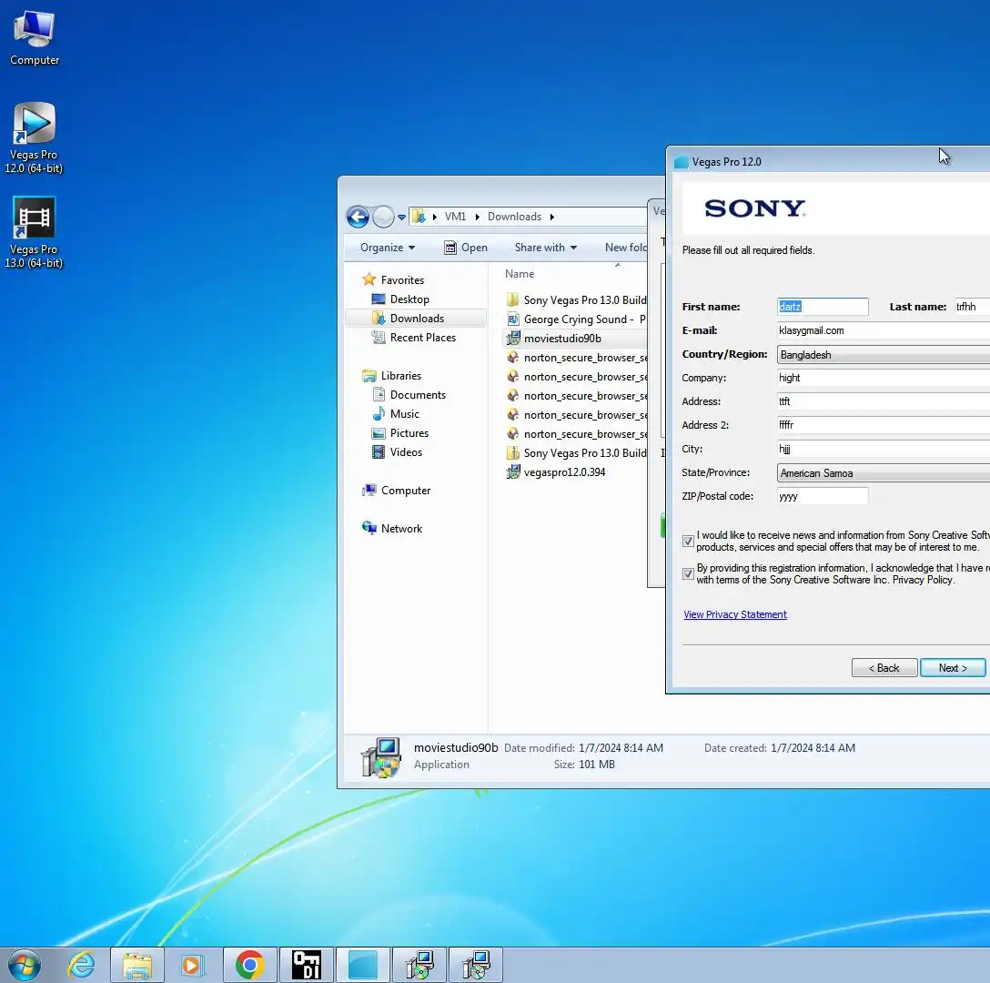990x983 pixels.
Task: Click the City input field
Action: click(x=884, y=449)
